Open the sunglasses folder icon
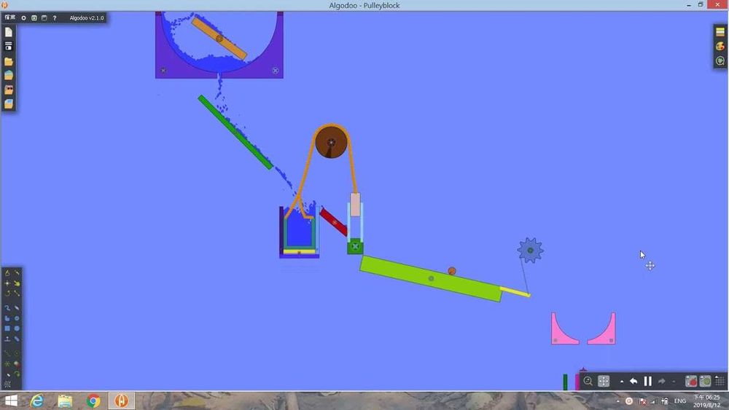 click(x=9, y=89)
